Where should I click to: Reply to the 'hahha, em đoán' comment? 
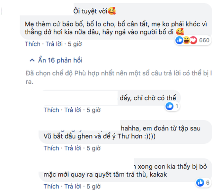point(73,148)
